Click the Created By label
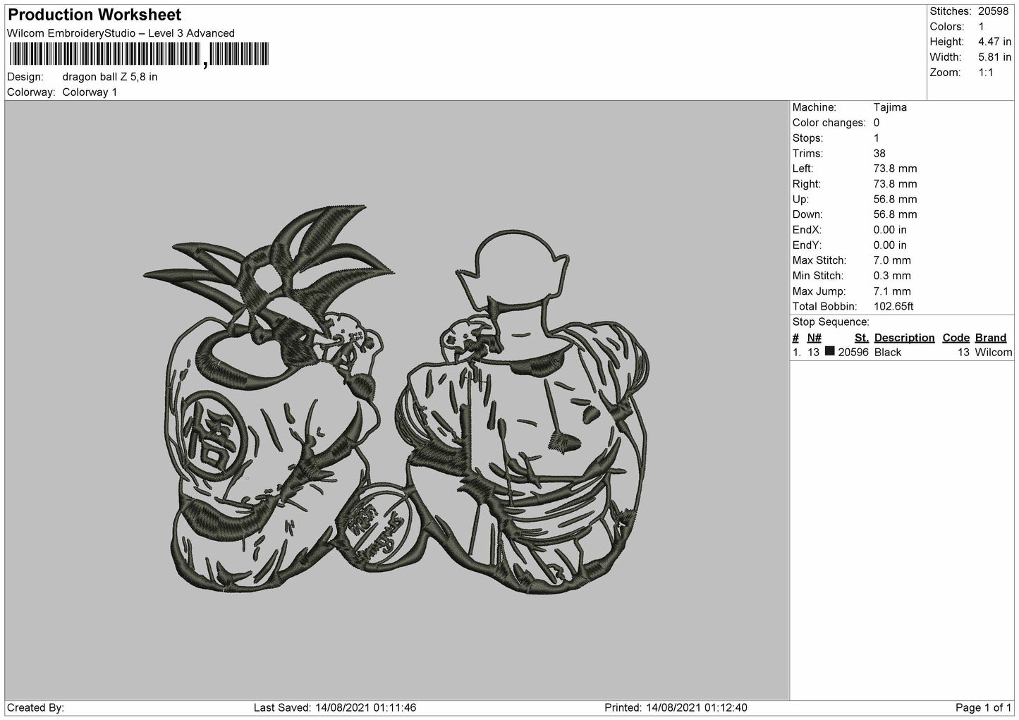This screenshot has width=1019, height=720. (x=35, y=707)
